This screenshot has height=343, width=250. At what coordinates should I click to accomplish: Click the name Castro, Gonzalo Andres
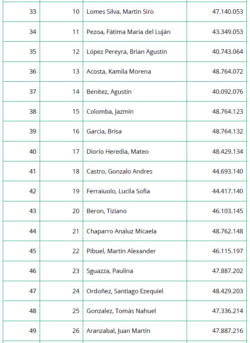tap(120, 171)
